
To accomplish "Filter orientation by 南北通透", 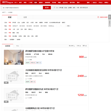I will pyautogui.click(x=15, y=36).
